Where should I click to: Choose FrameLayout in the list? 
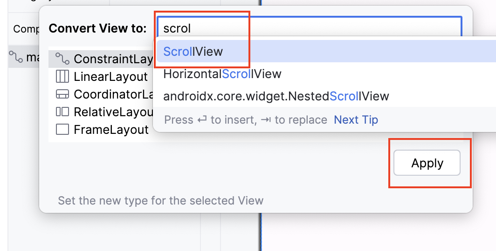[101, 130]
